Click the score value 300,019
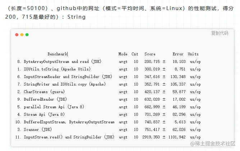This screenshot has width=240, height=151. pos(152,69)
